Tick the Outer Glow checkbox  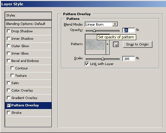[8, 46]
